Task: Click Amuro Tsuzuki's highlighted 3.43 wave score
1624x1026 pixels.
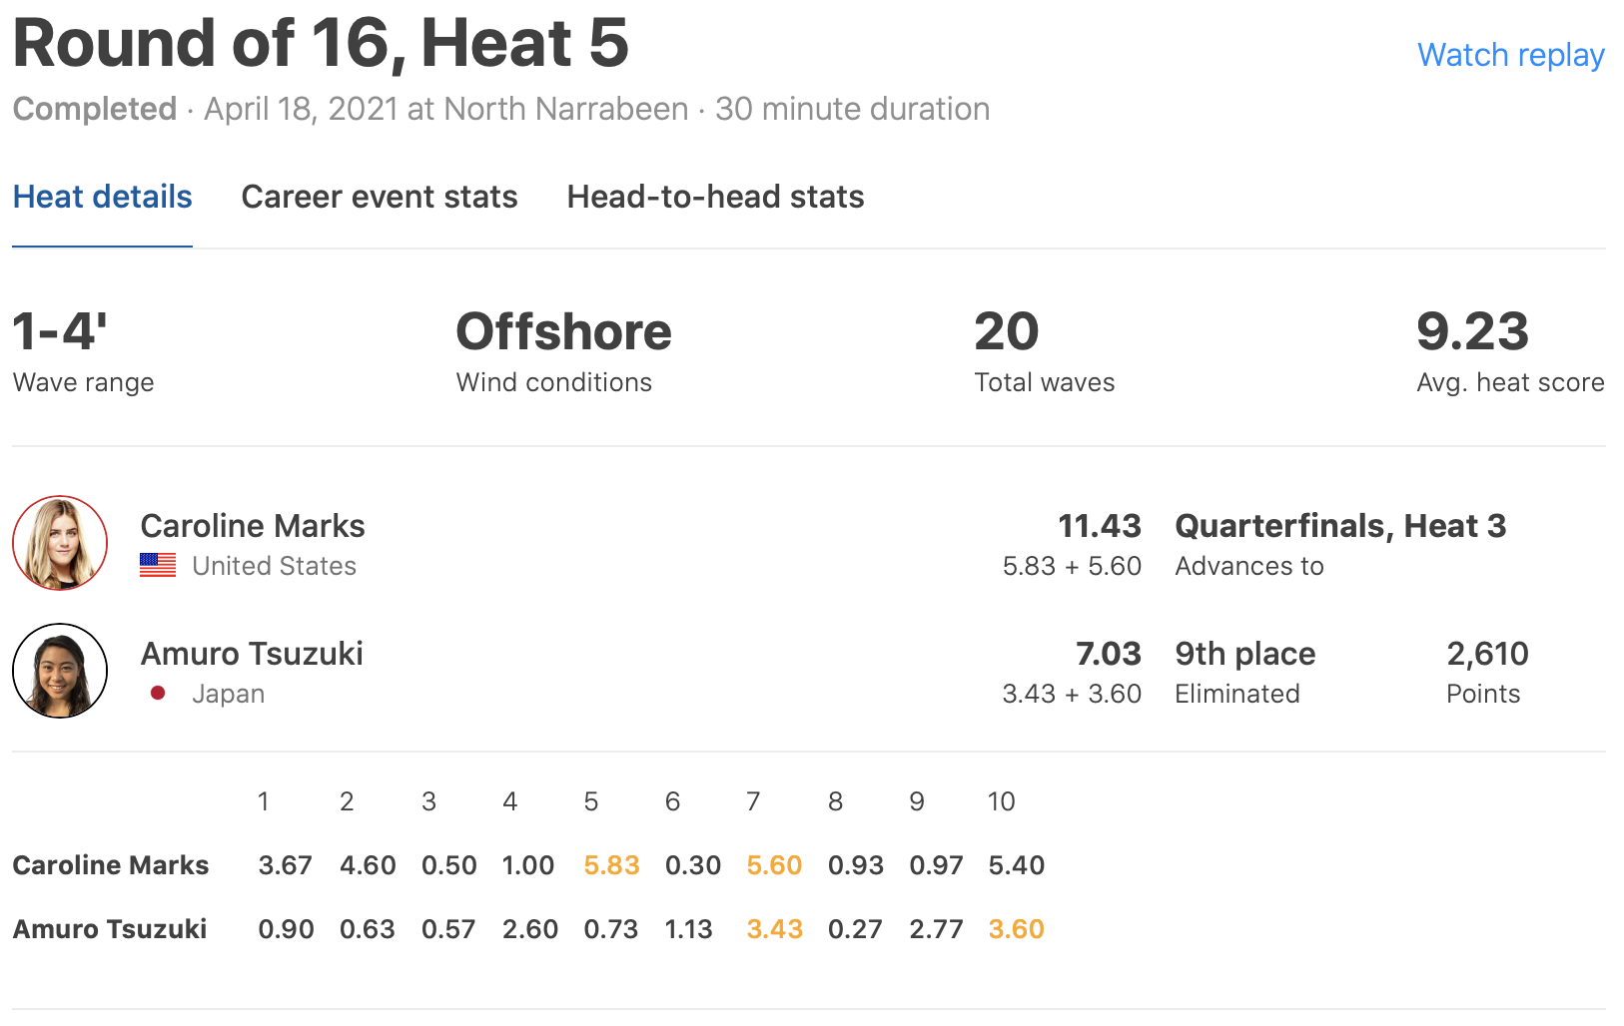Action: [x=774, y=929]
